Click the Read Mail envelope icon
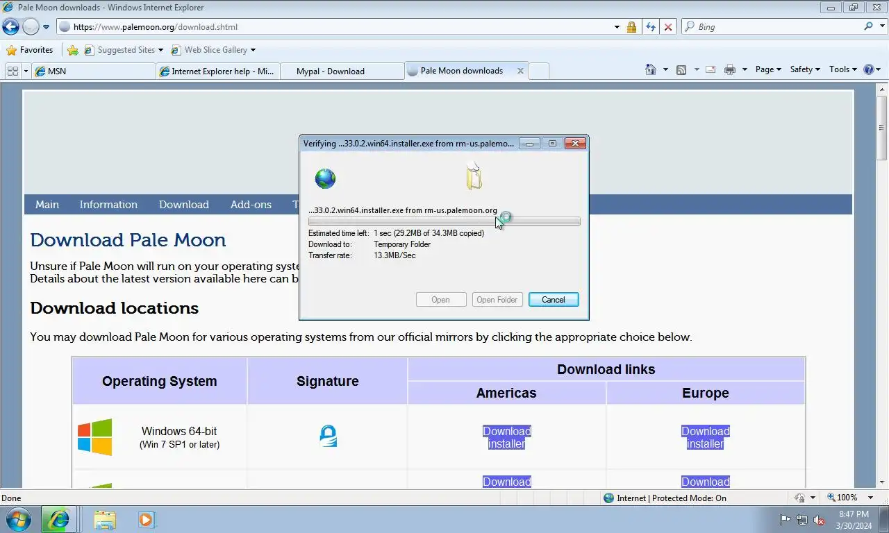The width and height of the screenshot is (889, 533). (711, 69)
